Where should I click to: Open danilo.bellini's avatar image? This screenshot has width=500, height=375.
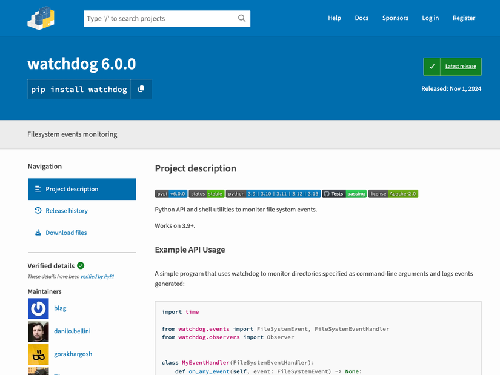pos(38,331)
